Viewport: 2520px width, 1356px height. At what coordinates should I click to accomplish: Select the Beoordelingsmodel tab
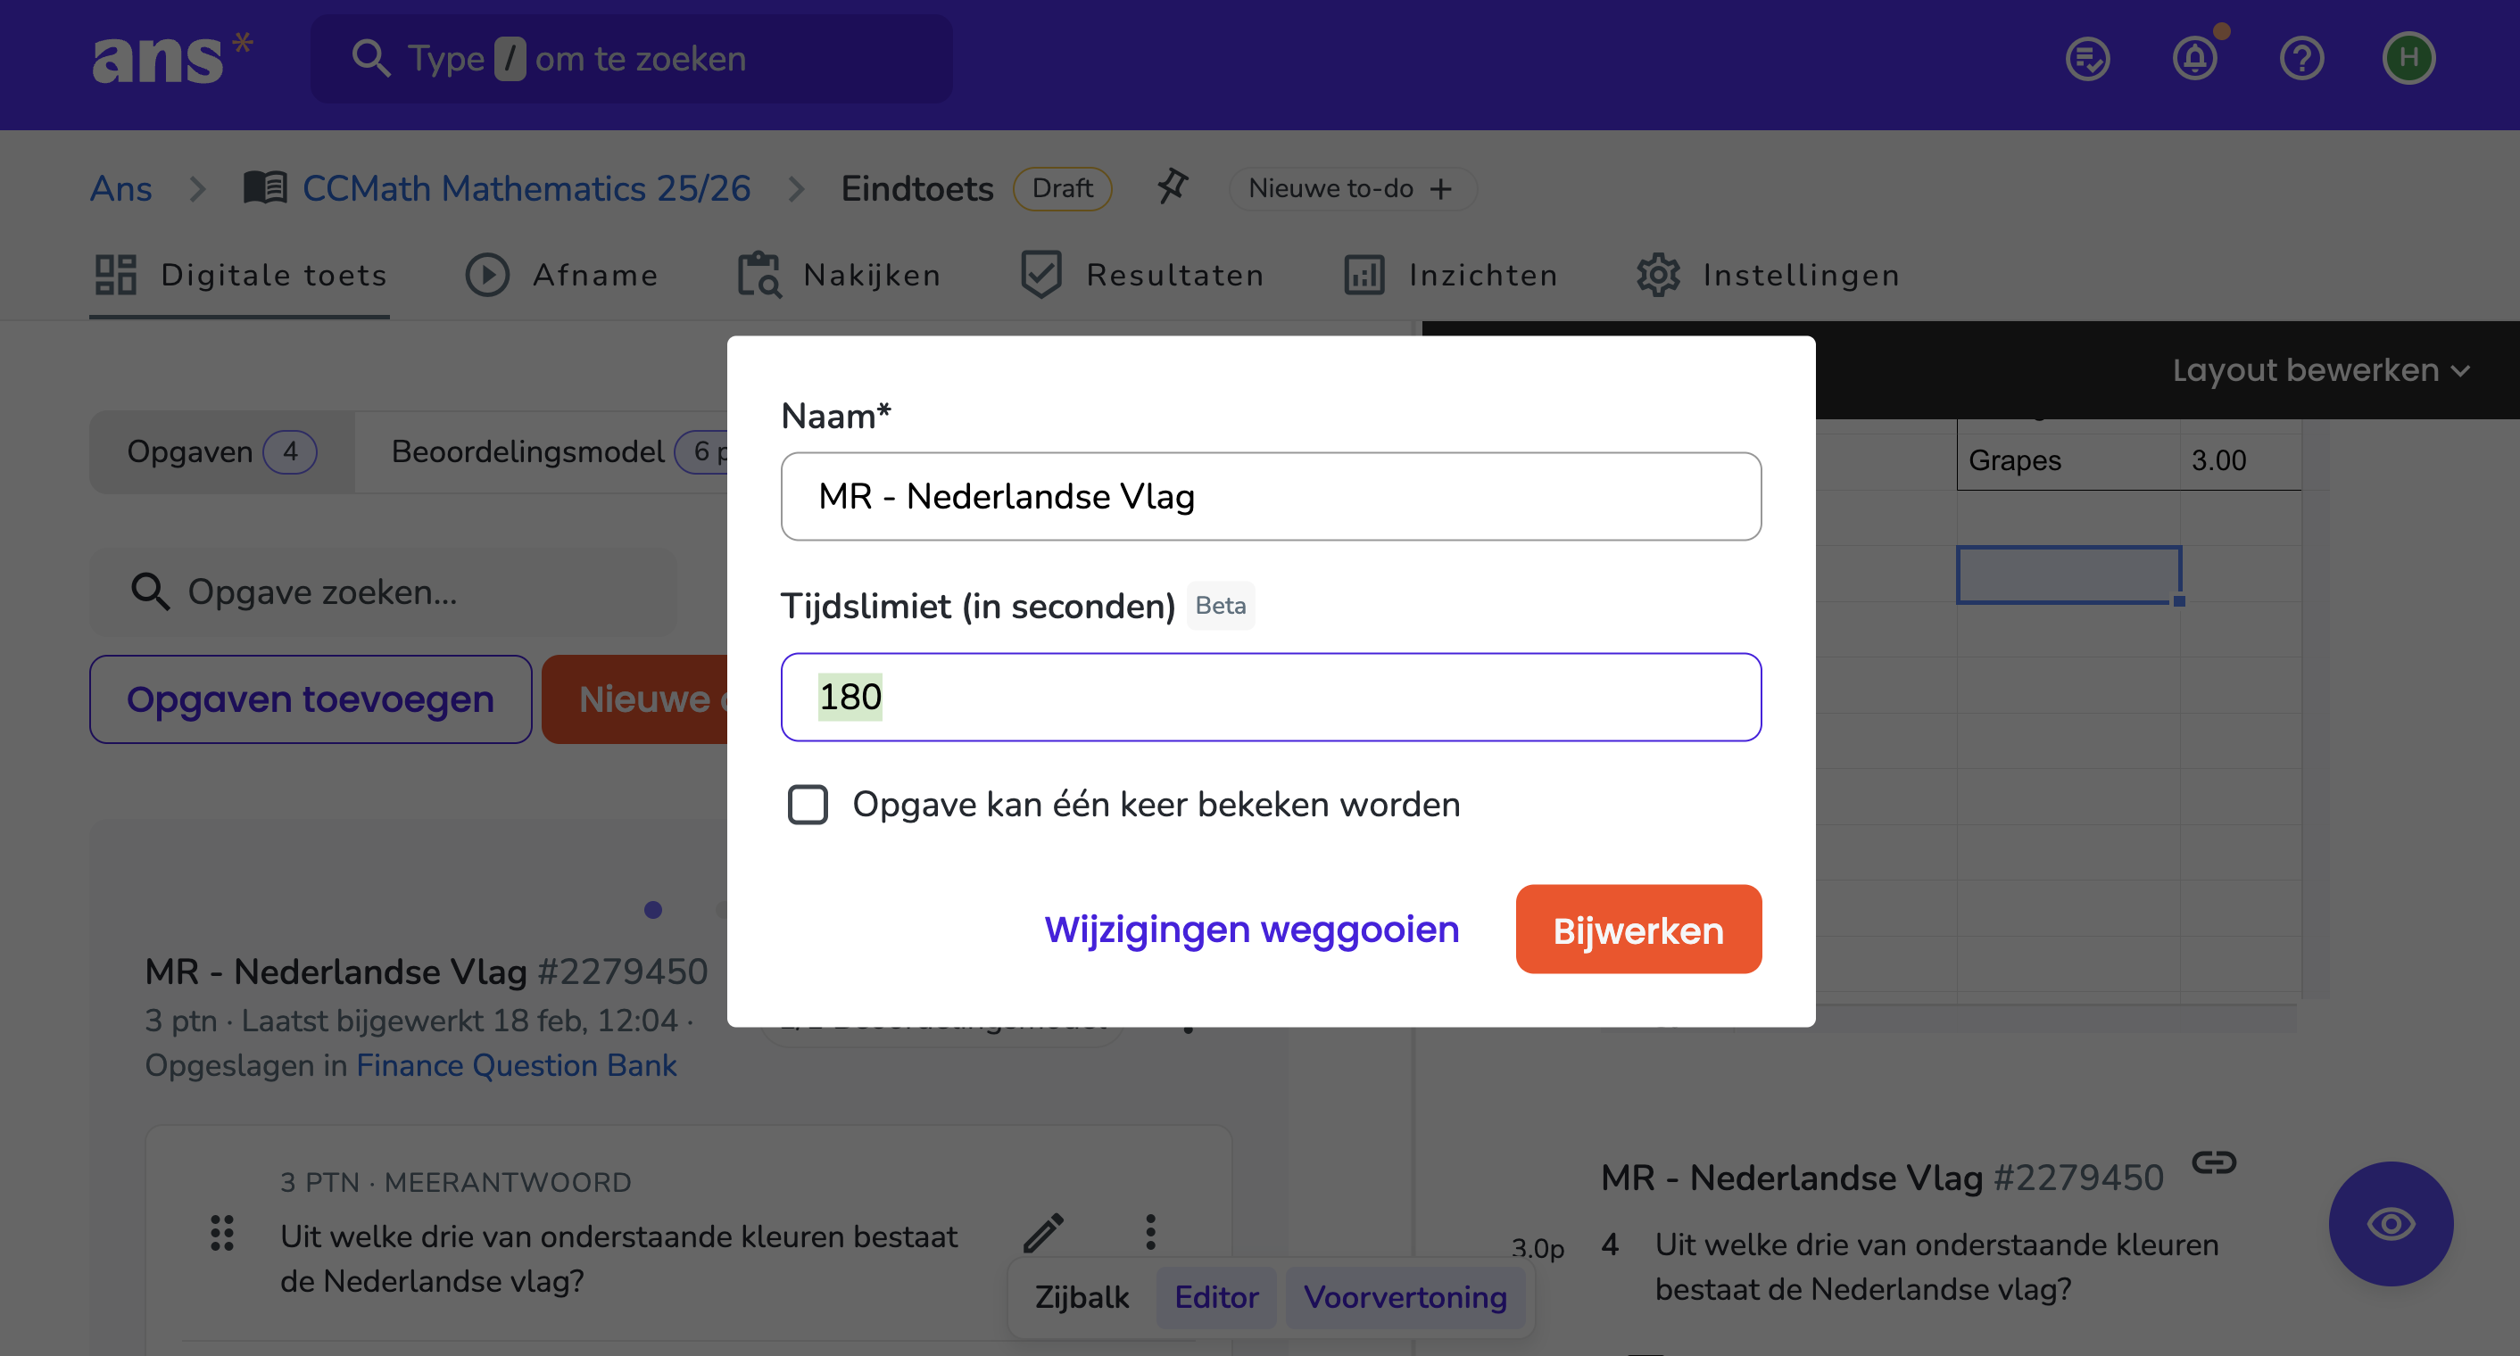[543, 451]
